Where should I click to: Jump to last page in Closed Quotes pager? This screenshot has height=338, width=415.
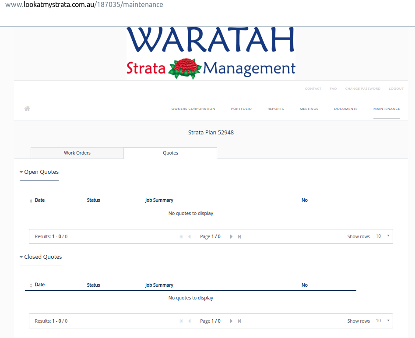pos(239,321)
